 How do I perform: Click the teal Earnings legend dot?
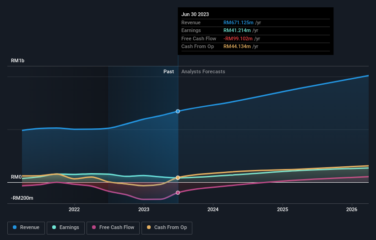54,227
